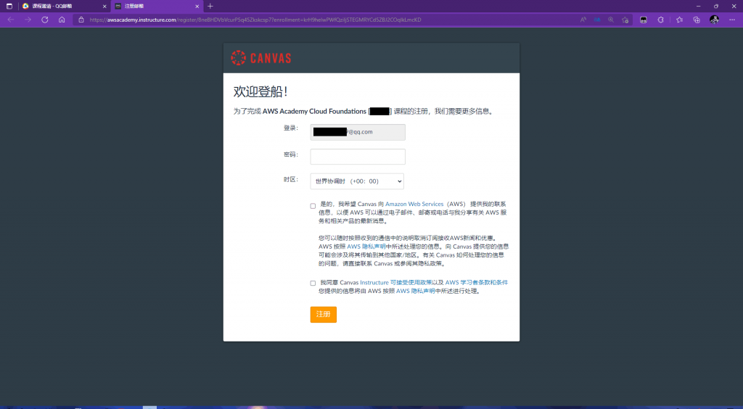
Task: Restore down the browser window
Action: pos(716,6)
